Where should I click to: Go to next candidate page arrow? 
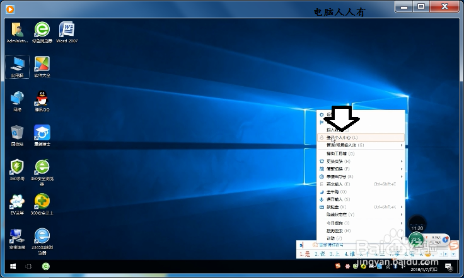pos(446,254)
